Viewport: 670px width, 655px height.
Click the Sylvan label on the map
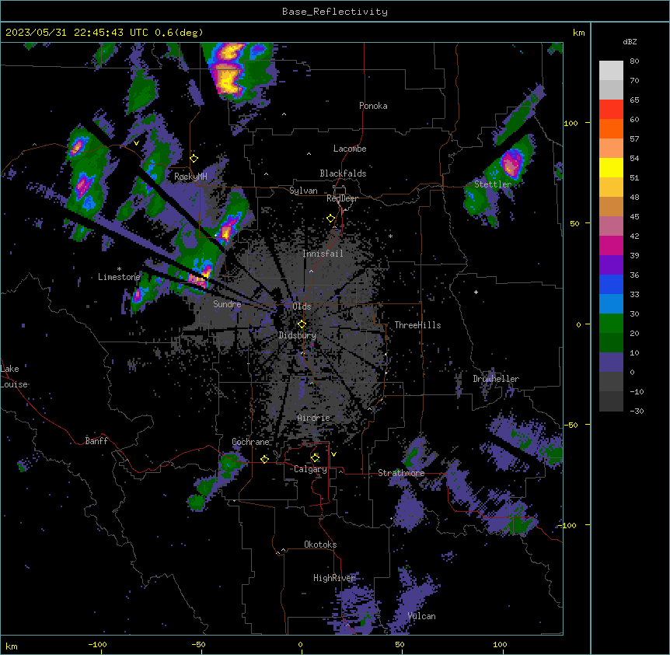tap(303, 191)
